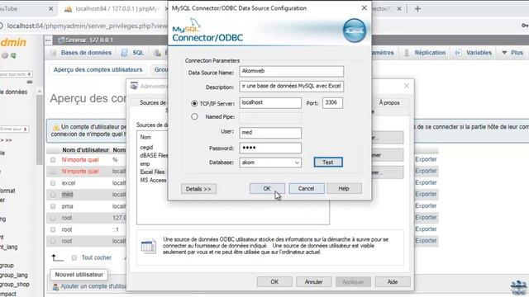Select cegid data source in list
This screenshot has height=297, width=529.
coord(146,147)
